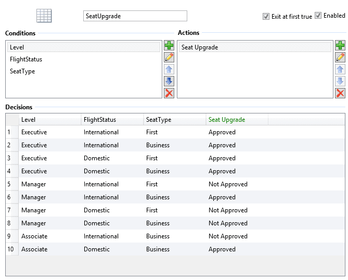Click the SeatUpgrade name text field
This screenshot has height=280, width=348.
[x=135, y=16]
